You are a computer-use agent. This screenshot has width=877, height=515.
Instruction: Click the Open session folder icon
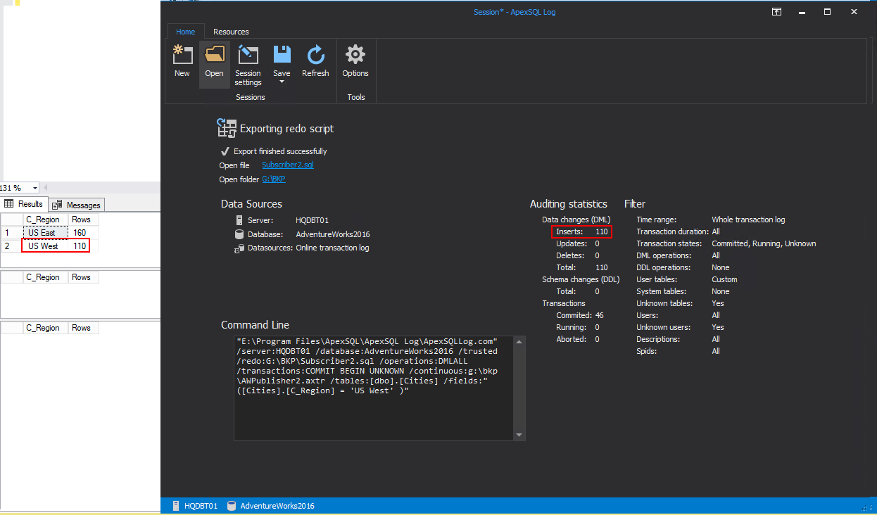tap(214, 56)
